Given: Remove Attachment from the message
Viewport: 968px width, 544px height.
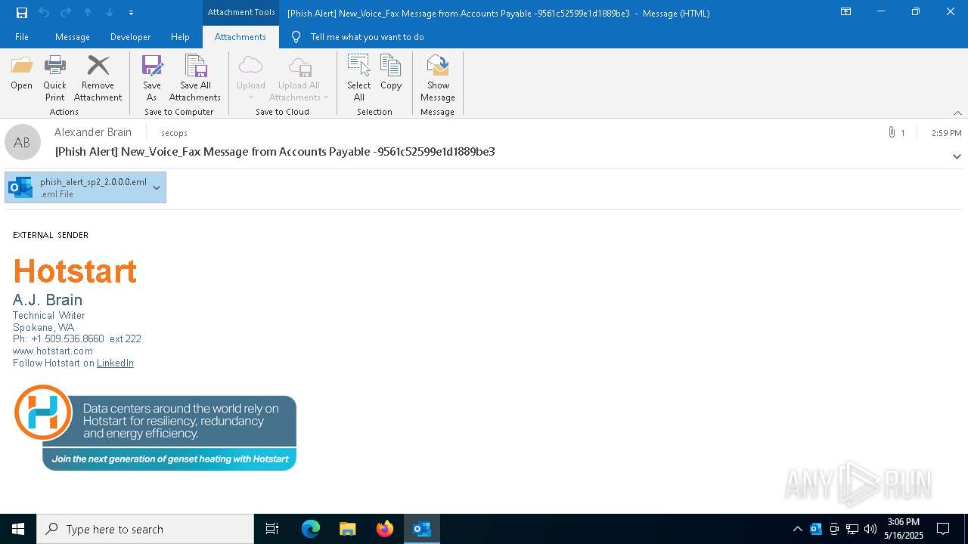Looking at the screenshot, I should tap(98, 79).
